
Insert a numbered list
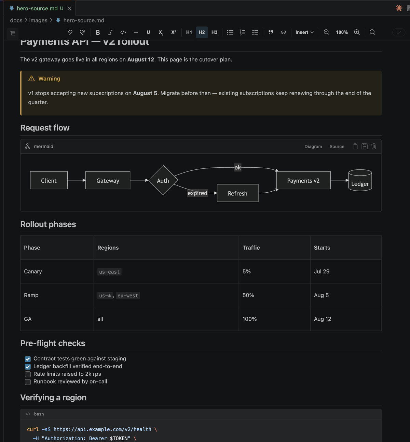click(x=243, y=32)
